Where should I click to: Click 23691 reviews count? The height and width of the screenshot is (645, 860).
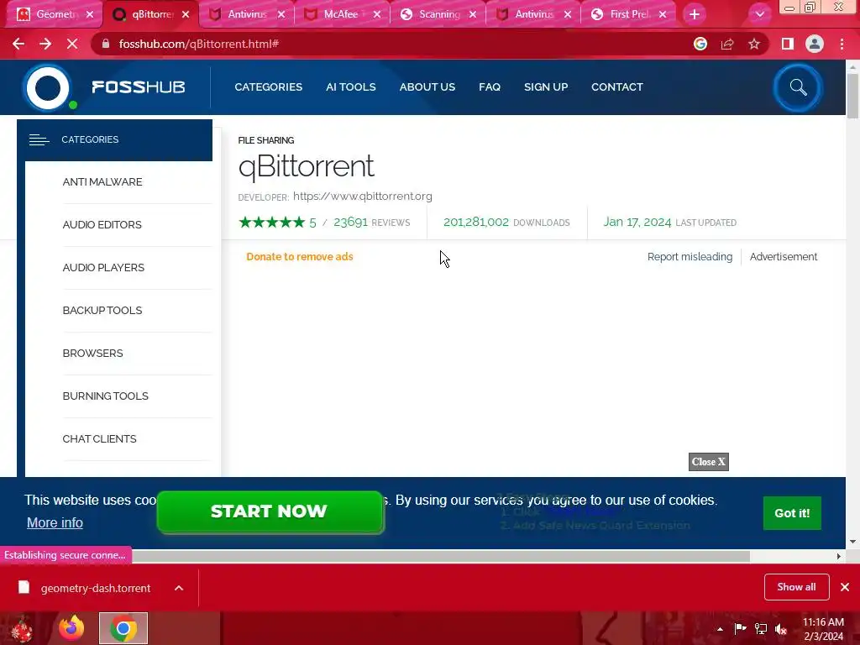350,222
